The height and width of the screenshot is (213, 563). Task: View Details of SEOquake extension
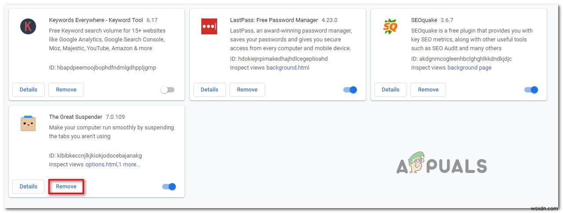[x=391, y=90]
